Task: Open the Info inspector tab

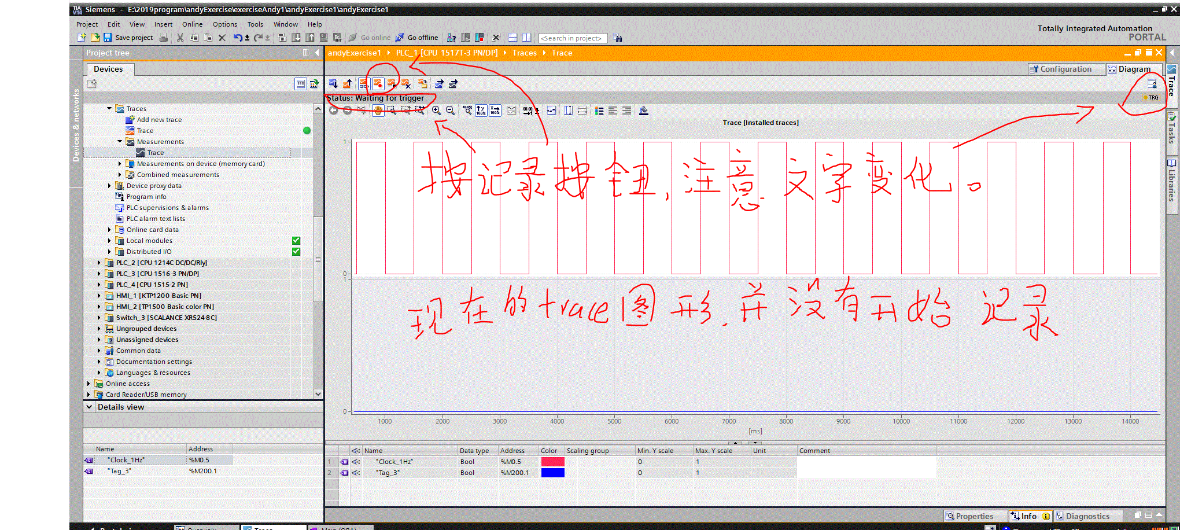Action: click(1030, 516)
